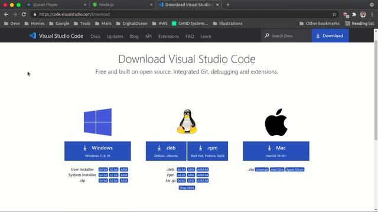The height and width of the screenshot is (212, 378).
Task: Open the Chrome three-dot menu
Action: click(372, 14)
